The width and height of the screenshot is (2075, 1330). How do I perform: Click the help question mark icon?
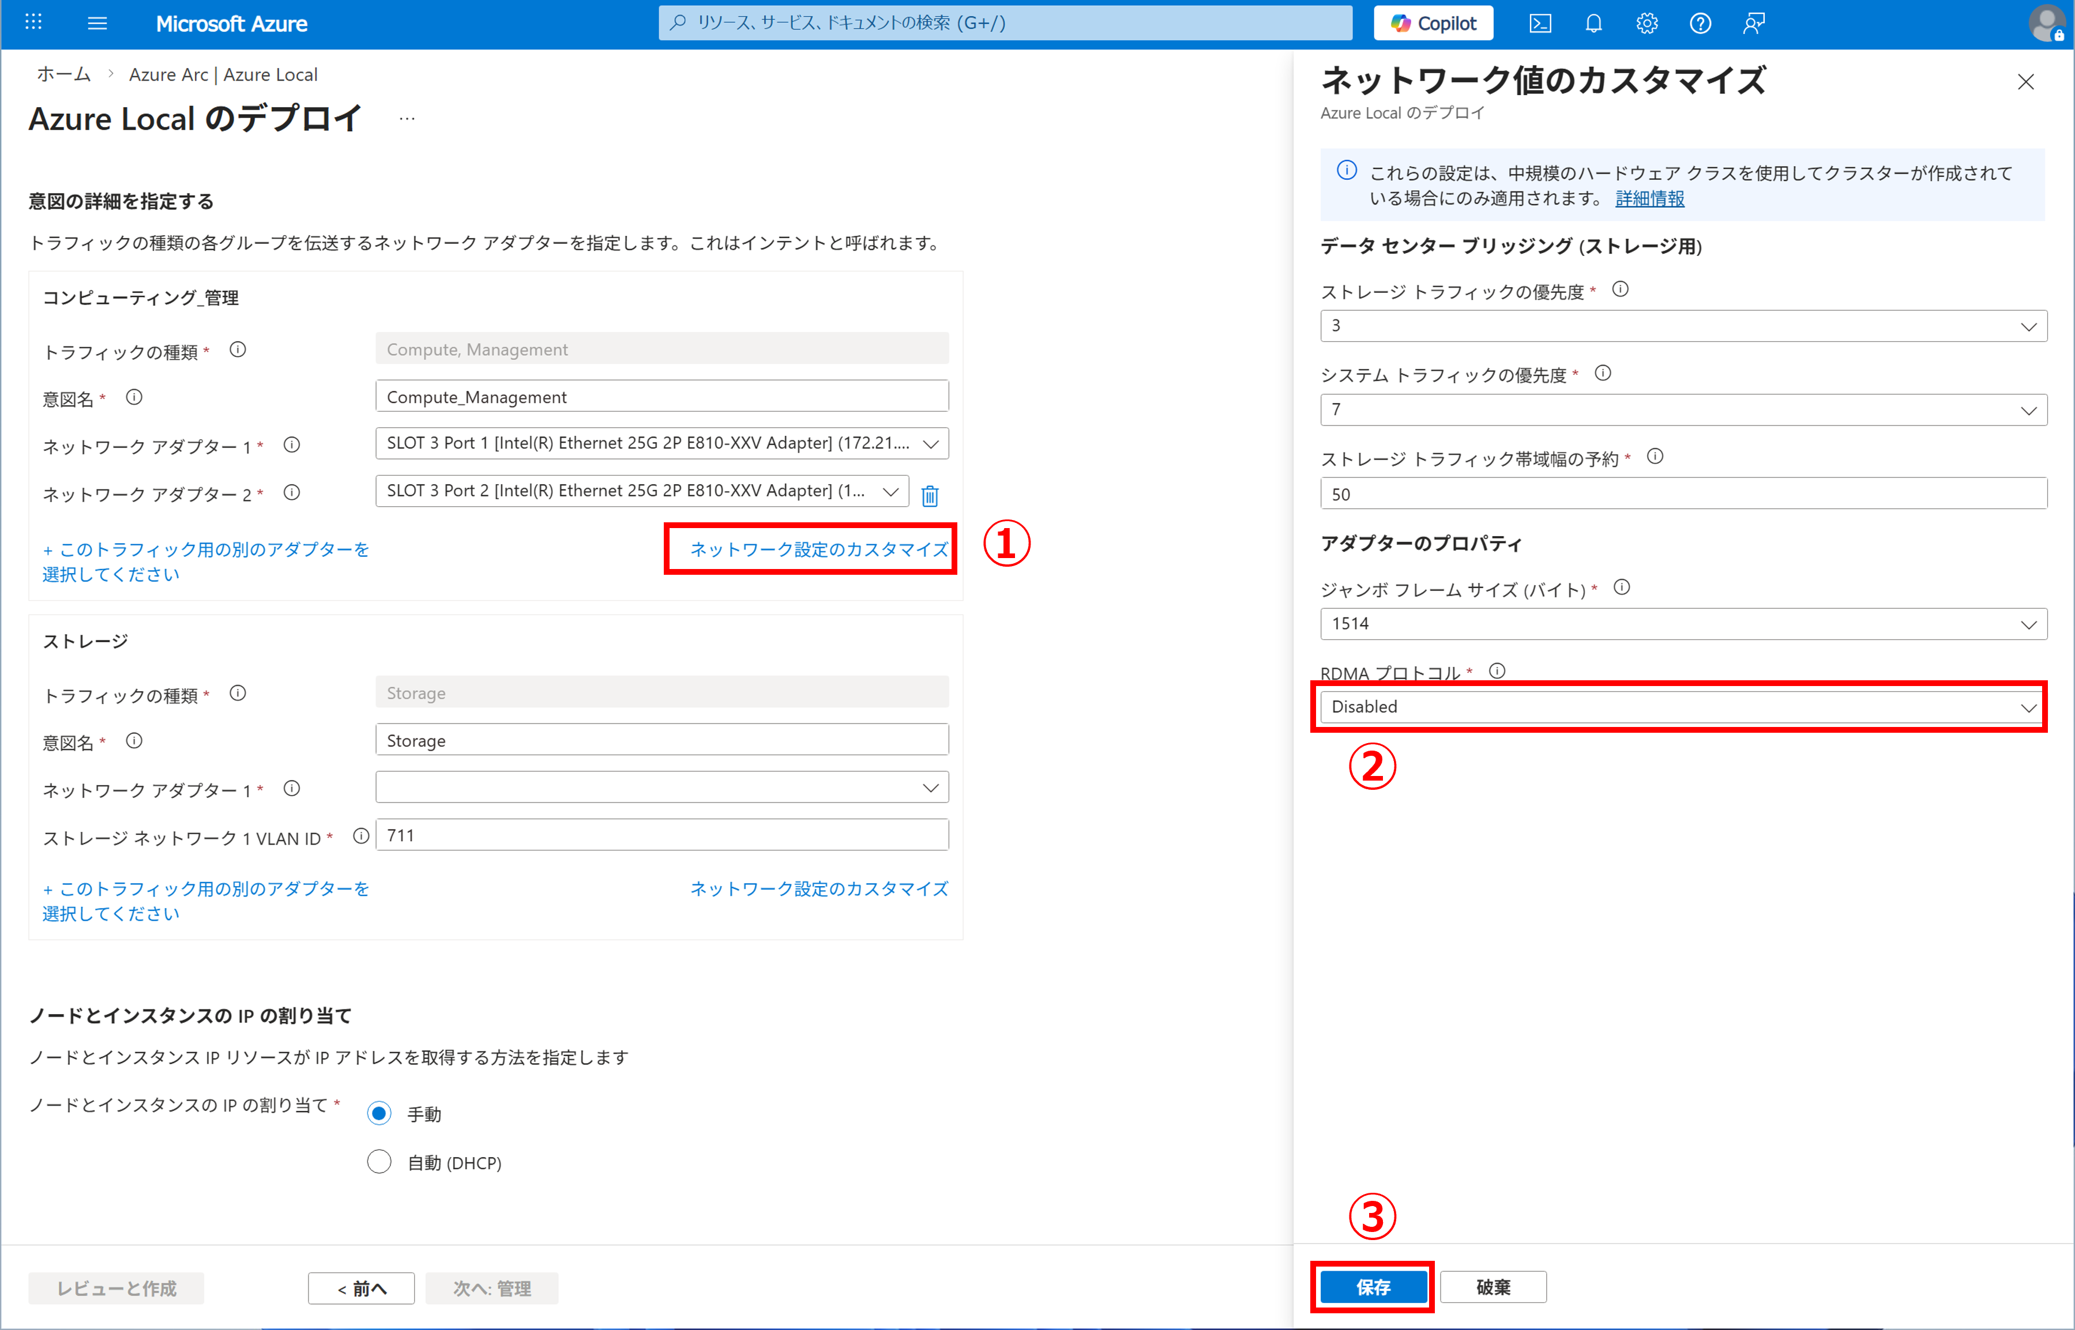(1699, 23)
